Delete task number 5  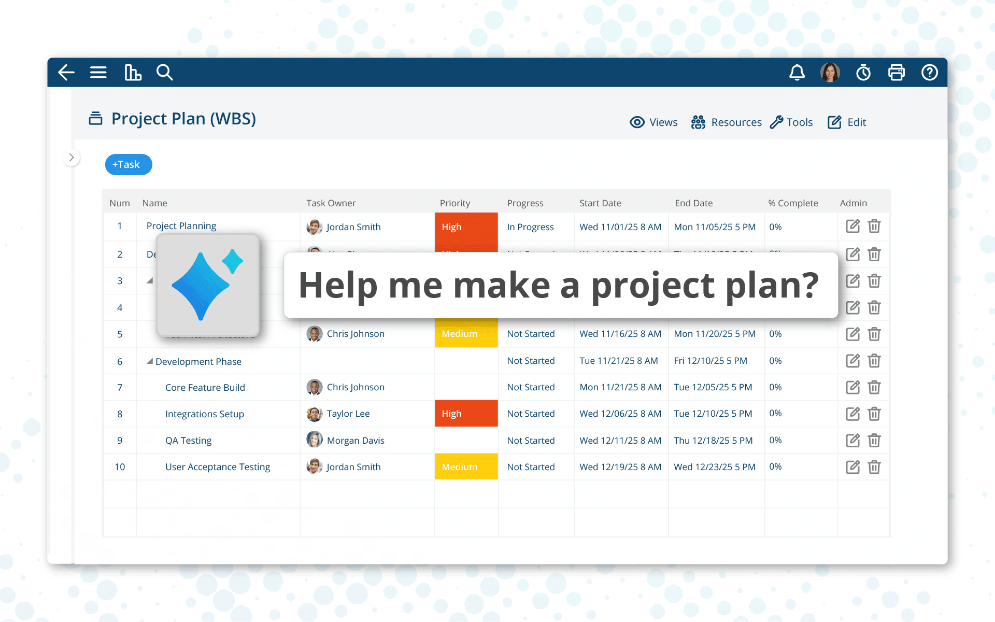(874, 334)
